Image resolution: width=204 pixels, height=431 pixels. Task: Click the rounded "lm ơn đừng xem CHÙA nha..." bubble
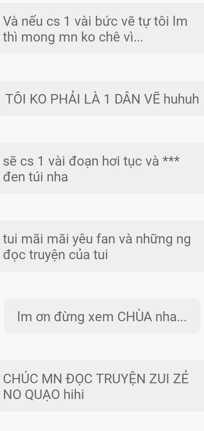coord(102,316)
